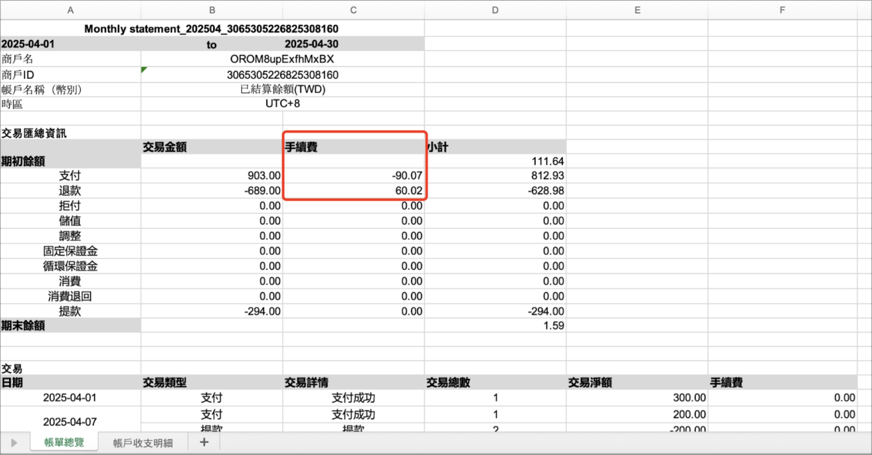Select the 已結算餘額(TWD) cell
The image size is (872, 455).
(x=282, y=89)
